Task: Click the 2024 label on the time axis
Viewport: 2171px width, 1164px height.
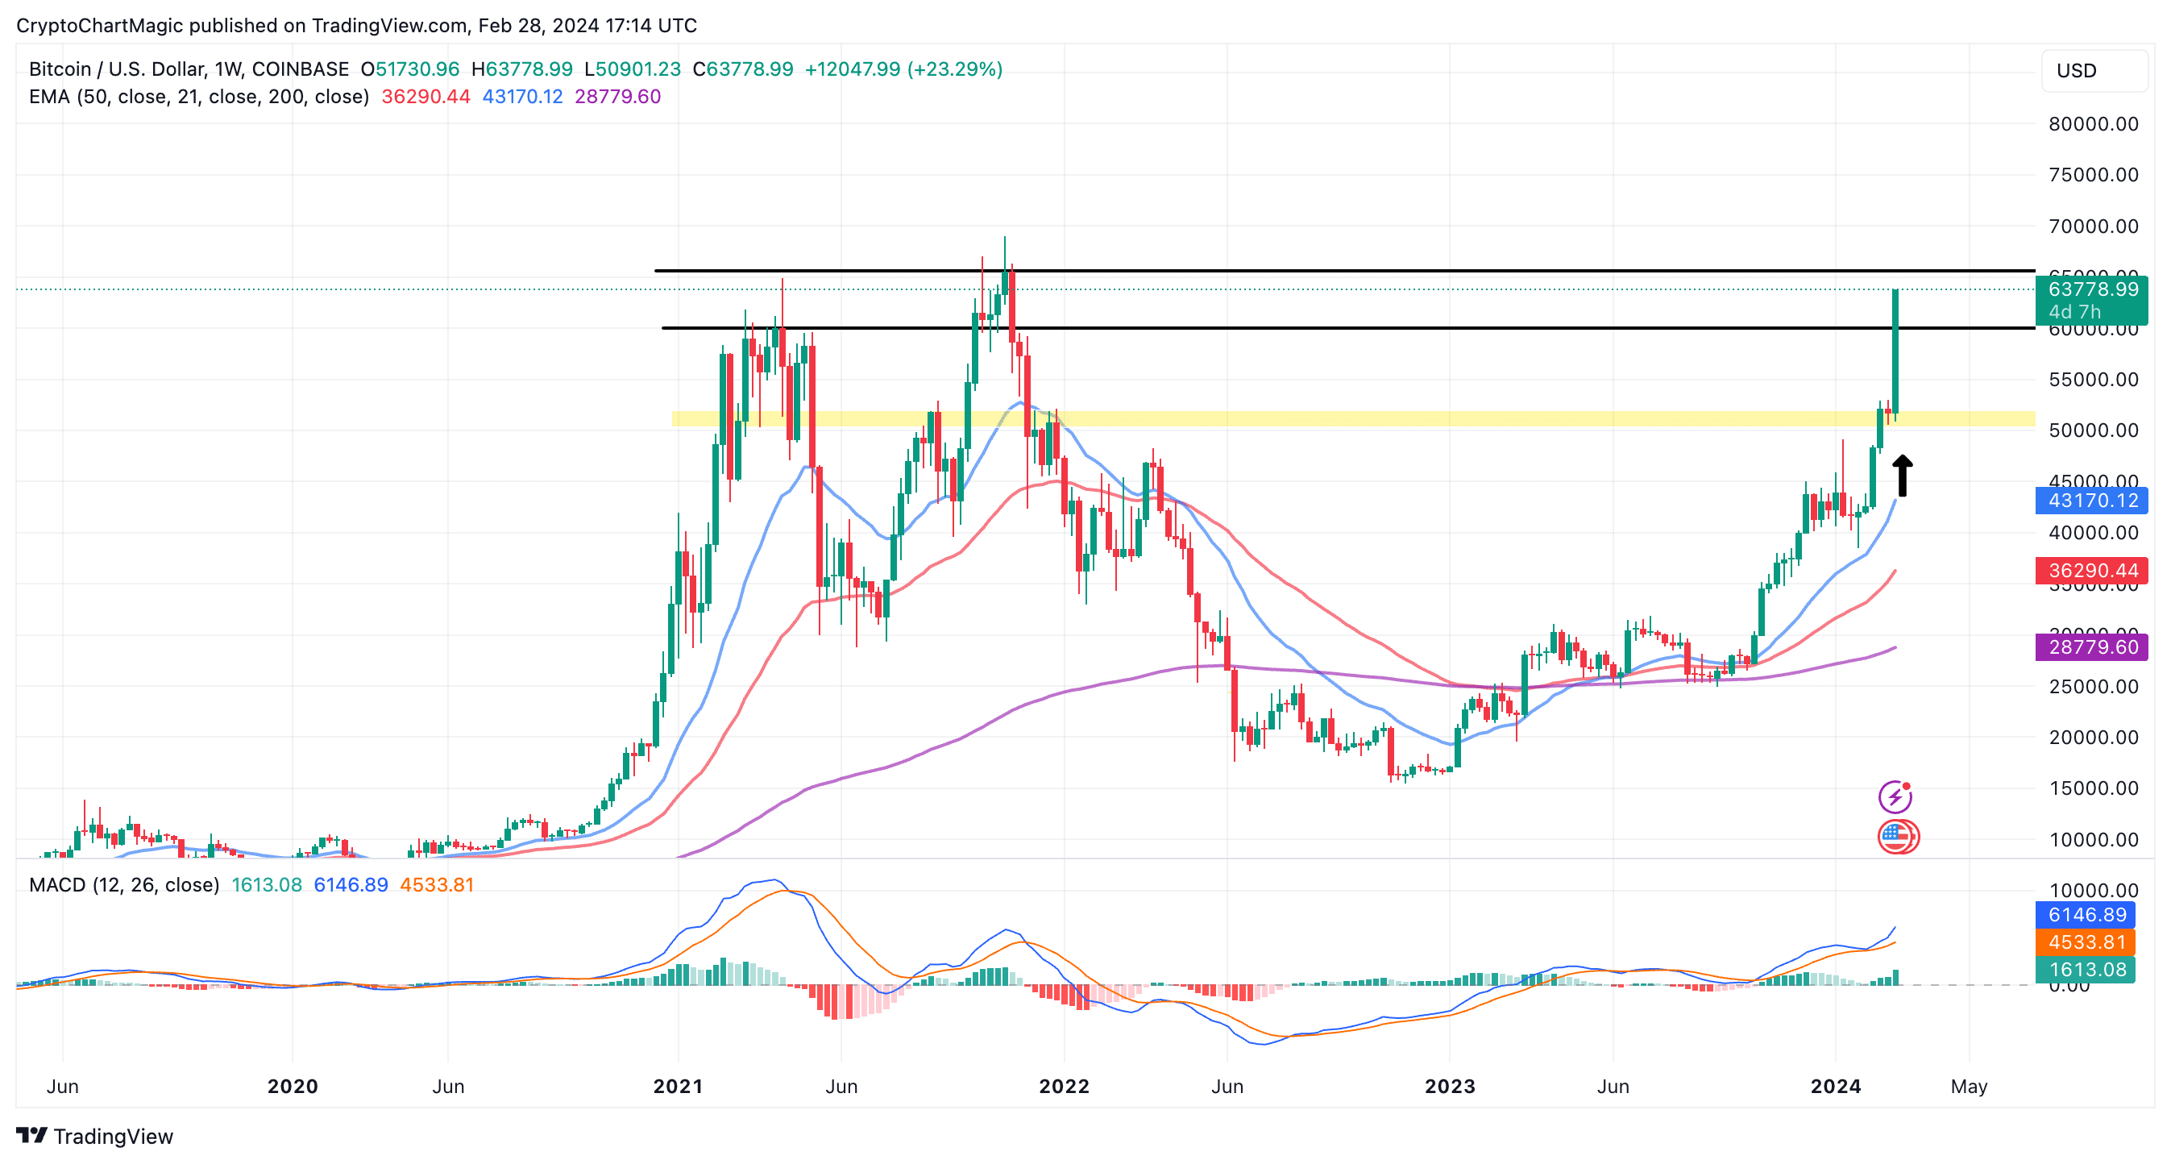Action: pyautogui.click(x=1836, y=1087)
